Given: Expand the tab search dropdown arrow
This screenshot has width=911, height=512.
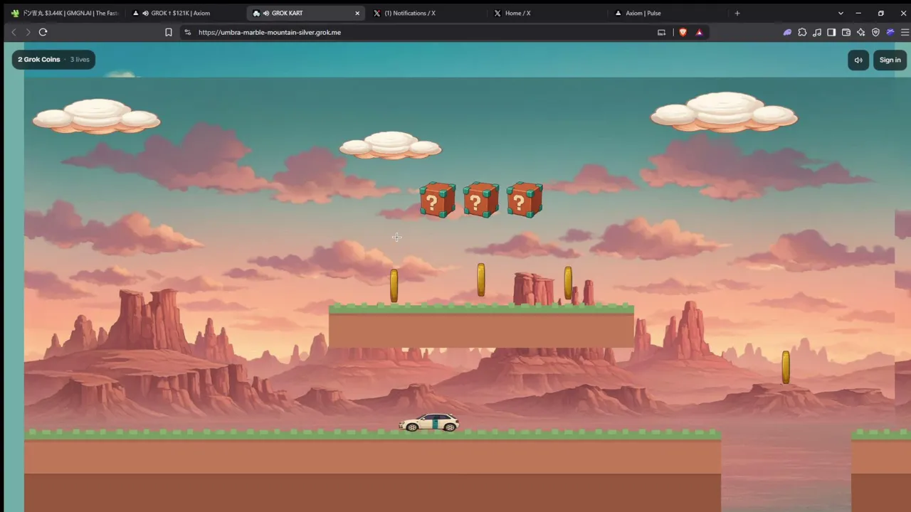Looking at the screenshot, I should pos(841,13).
